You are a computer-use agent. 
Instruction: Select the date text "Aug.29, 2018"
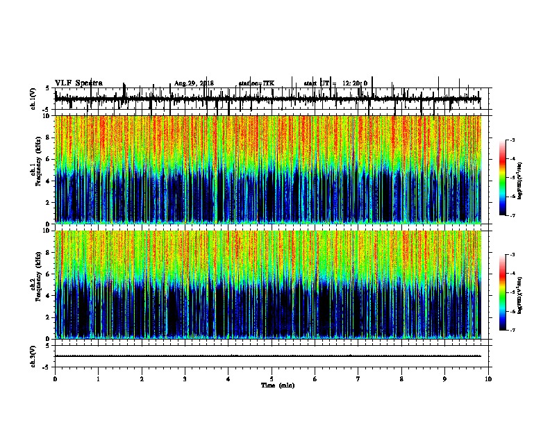pyautogui.click(x=194, y=83)
